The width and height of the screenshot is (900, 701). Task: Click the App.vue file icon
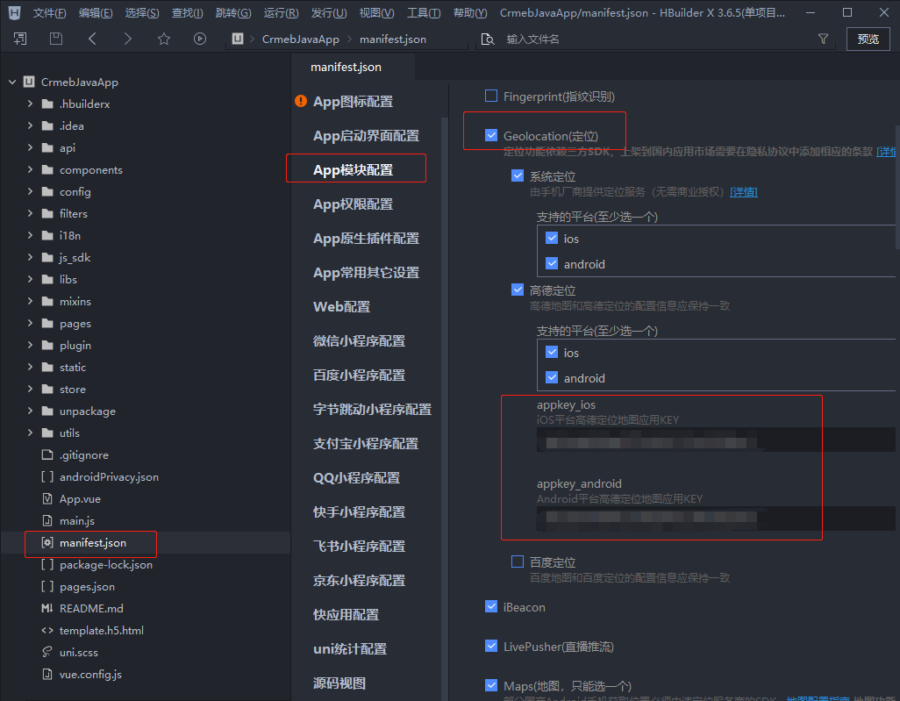pyautogui.click(x=47, y=498)
